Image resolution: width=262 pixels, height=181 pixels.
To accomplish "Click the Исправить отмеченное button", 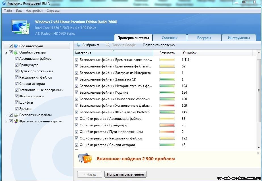I will [125, 174].
